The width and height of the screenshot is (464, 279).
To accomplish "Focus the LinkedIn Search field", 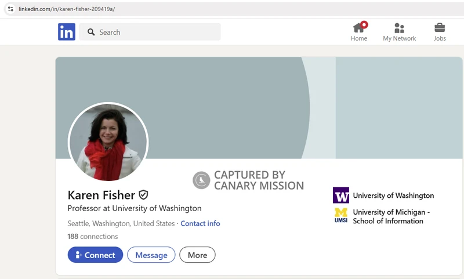I will tap(150, 32).
